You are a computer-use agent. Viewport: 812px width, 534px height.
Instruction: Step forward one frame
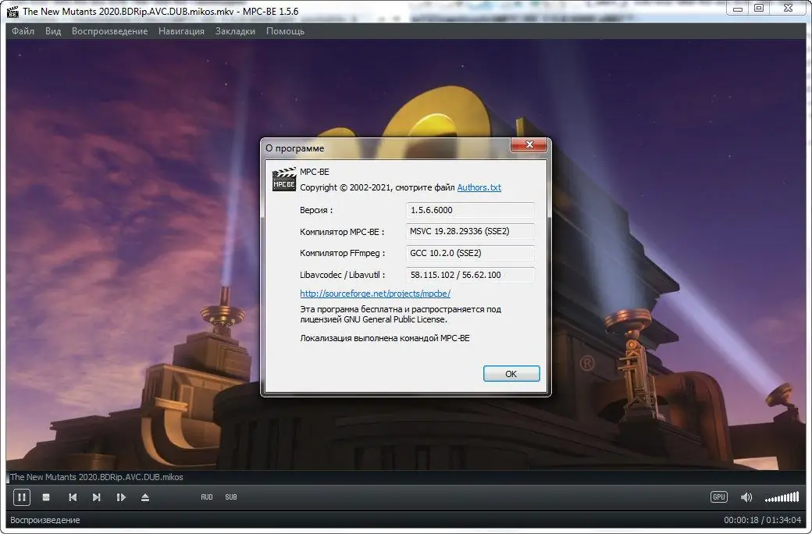(x=121, y=497)
